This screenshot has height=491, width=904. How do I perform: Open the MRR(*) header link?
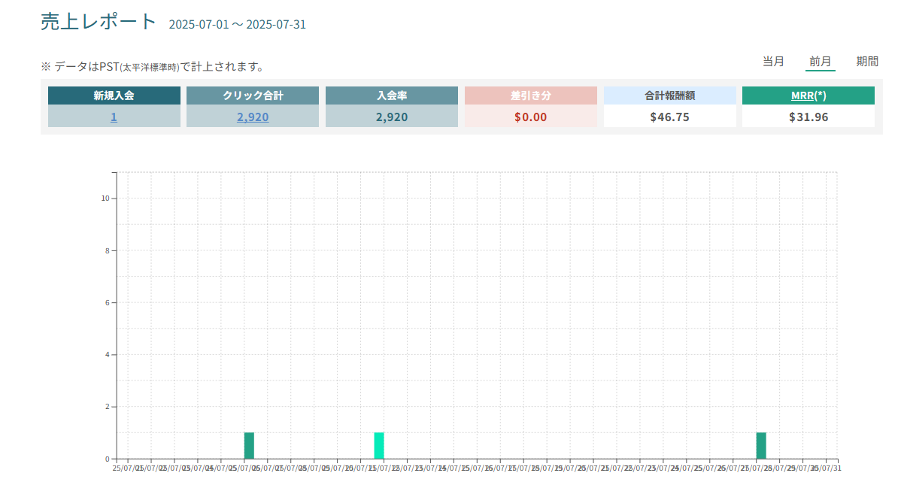point(808,95)
